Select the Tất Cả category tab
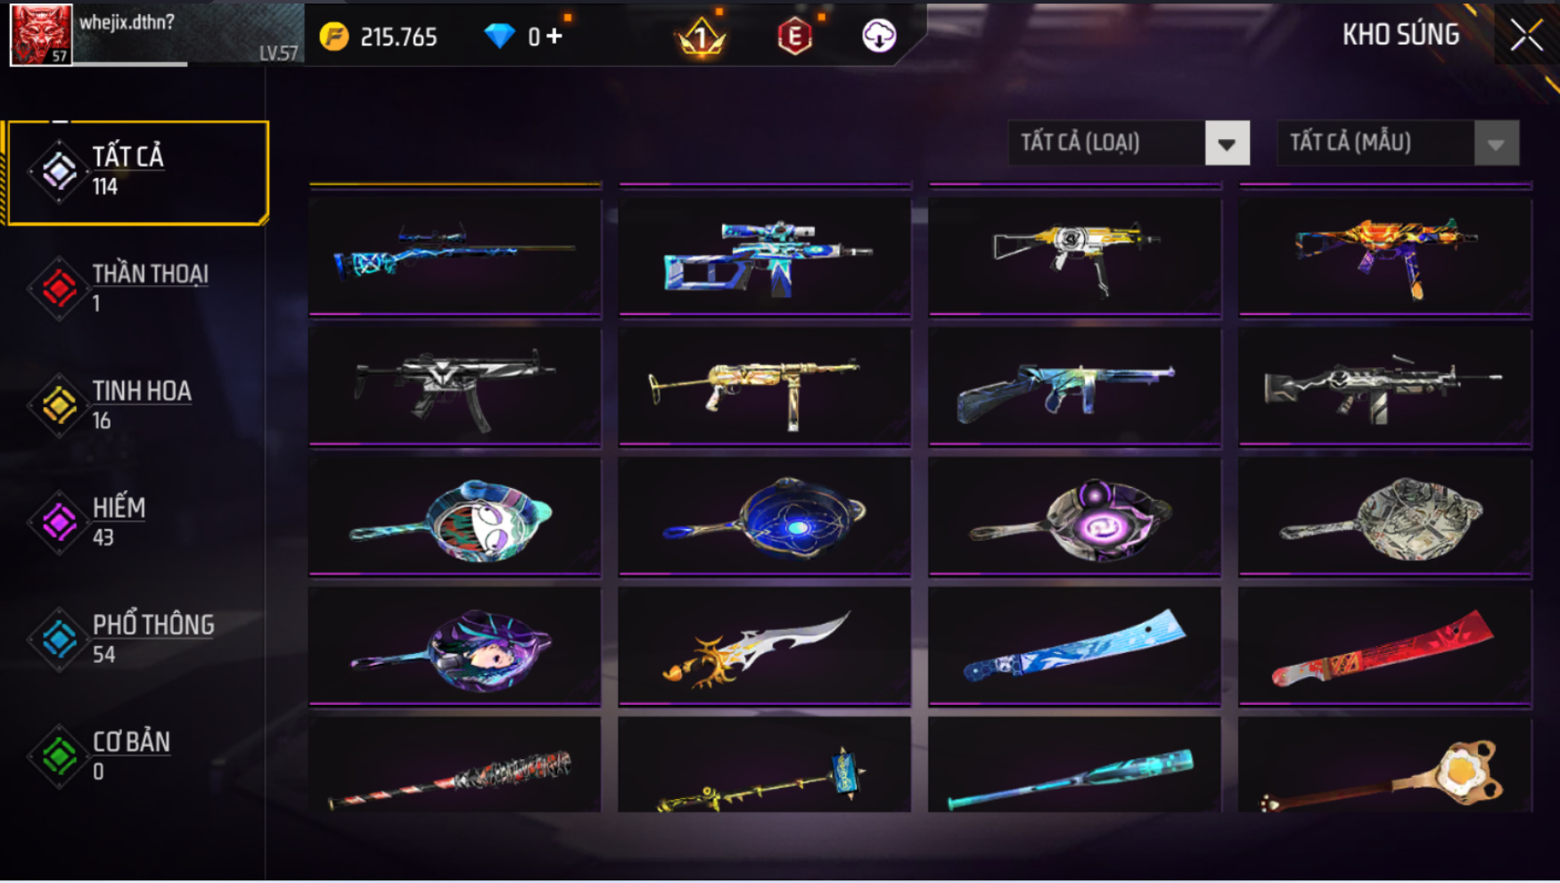The image size is (1560, 883). coord(137,173)
